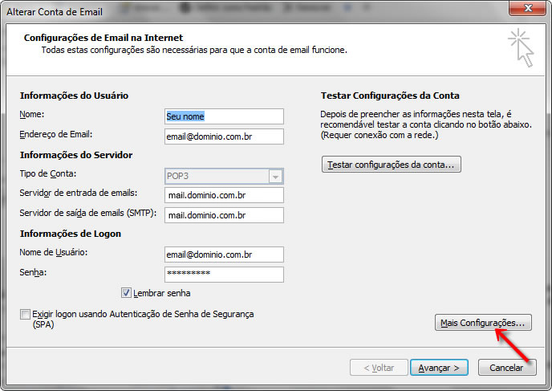Click into the Senha password field
The image size is (552, 391).
pyautogui.click(x=224, y=275)
